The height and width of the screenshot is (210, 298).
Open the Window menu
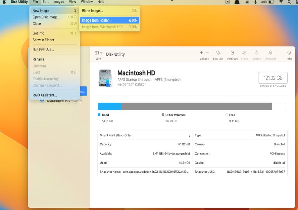click(86, 2)
